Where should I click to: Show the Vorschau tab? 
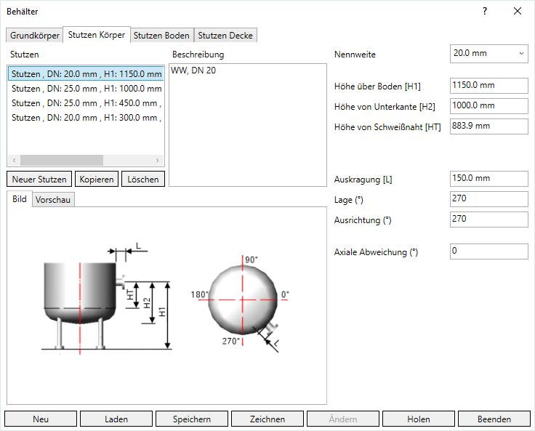pos(53,200)
